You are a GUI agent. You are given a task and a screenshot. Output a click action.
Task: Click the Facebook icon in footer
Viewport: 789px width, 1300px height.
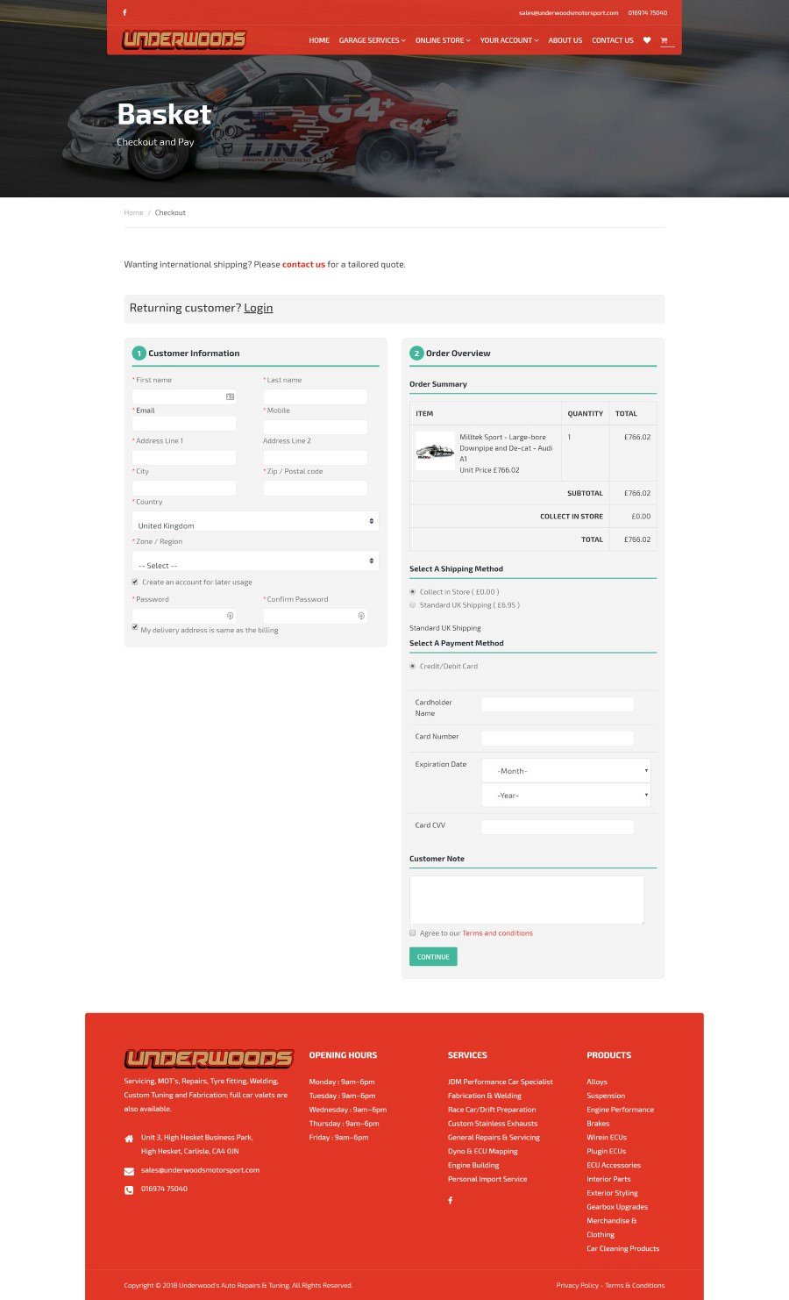pos(451,1200)
